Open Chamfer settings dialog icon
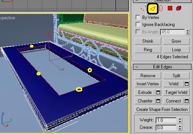The height and width of the screenshot is (134, 193). tap(158, 101)
